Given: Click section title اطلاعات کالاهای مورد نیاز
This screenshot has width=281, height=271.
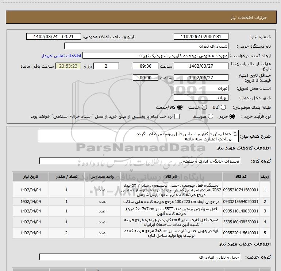Looking at the screenshot, I should (244, 148).
